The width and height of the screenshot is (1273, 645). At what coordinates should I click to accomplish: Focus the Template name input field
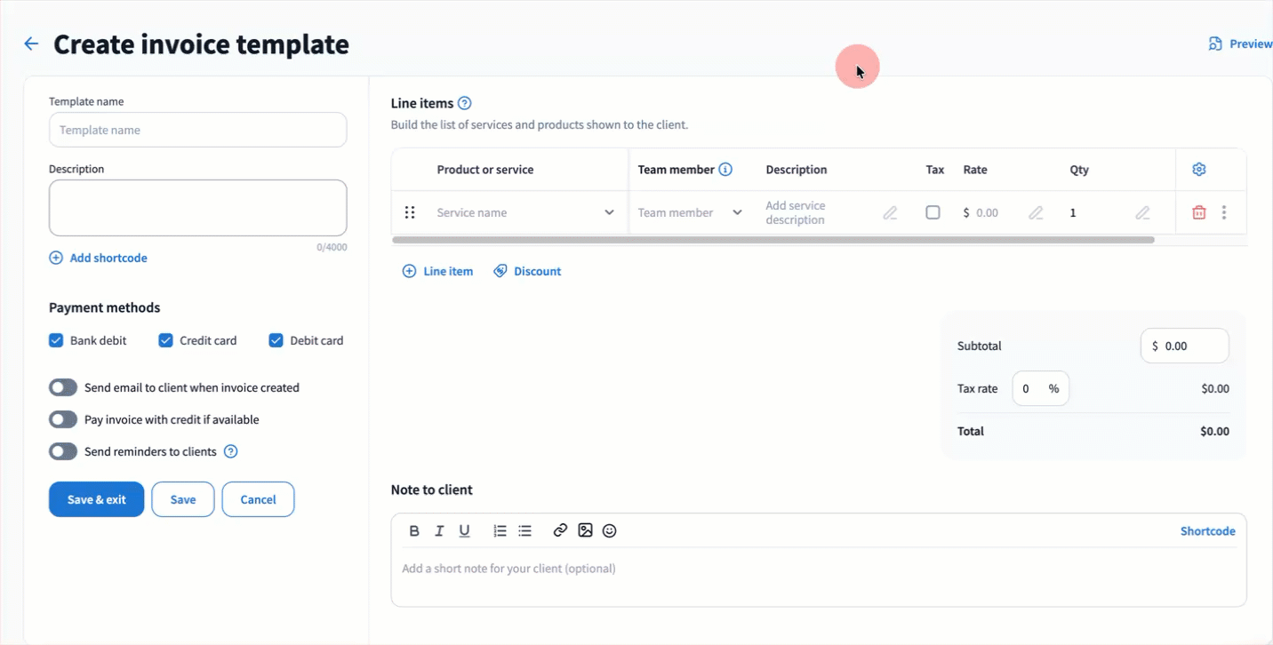pos(197,130)
